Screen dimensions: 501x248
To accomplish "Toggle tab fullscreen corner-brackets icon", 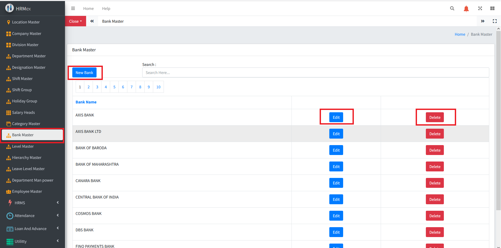I will tap(495, 21).
